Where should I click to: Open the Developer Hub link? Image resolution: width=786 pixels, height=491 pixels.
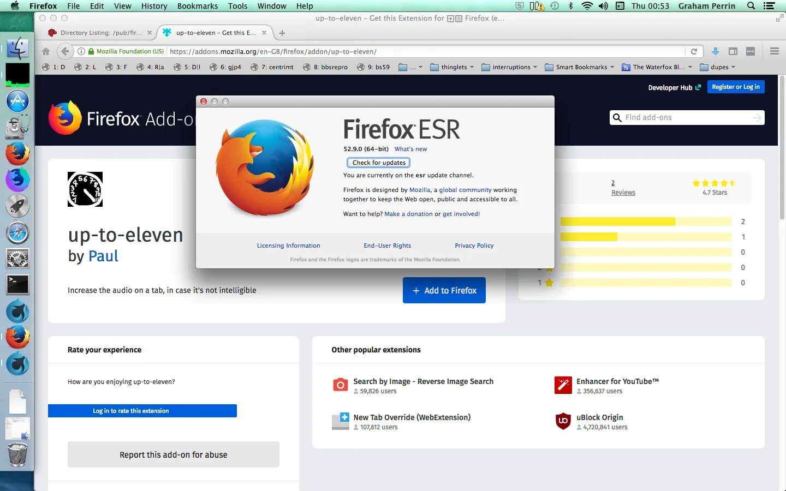click(674, 87)
